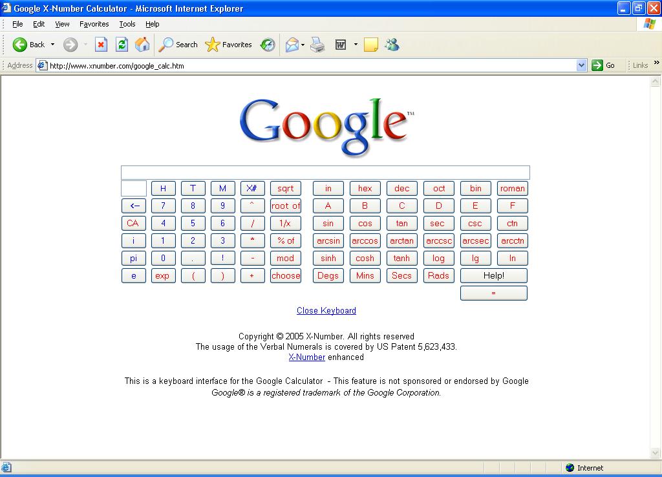Viewport: 662px width, 477px height.
Task: Click the factorial (!) key
Action: 222,258
